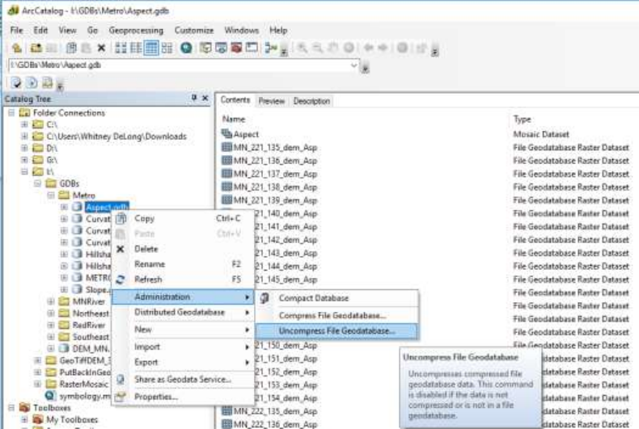This screenshot has height=429, width=639.
Task: Sort by the Name column header
Action: (x=234, y=120)
